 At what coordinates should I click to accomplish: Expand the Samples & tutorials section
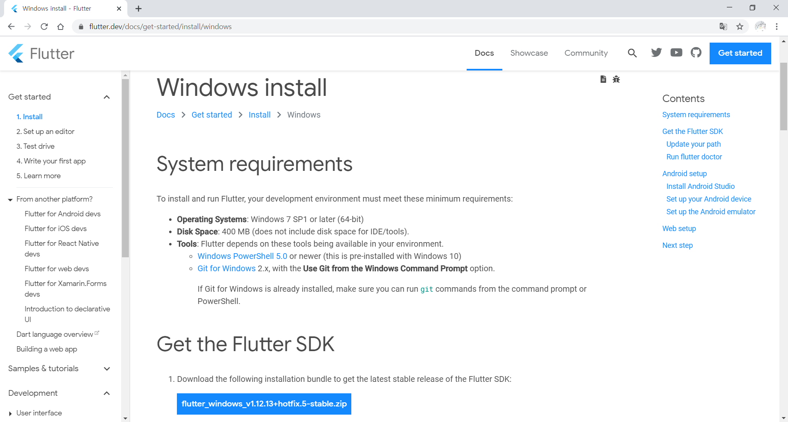pos(107,369)
